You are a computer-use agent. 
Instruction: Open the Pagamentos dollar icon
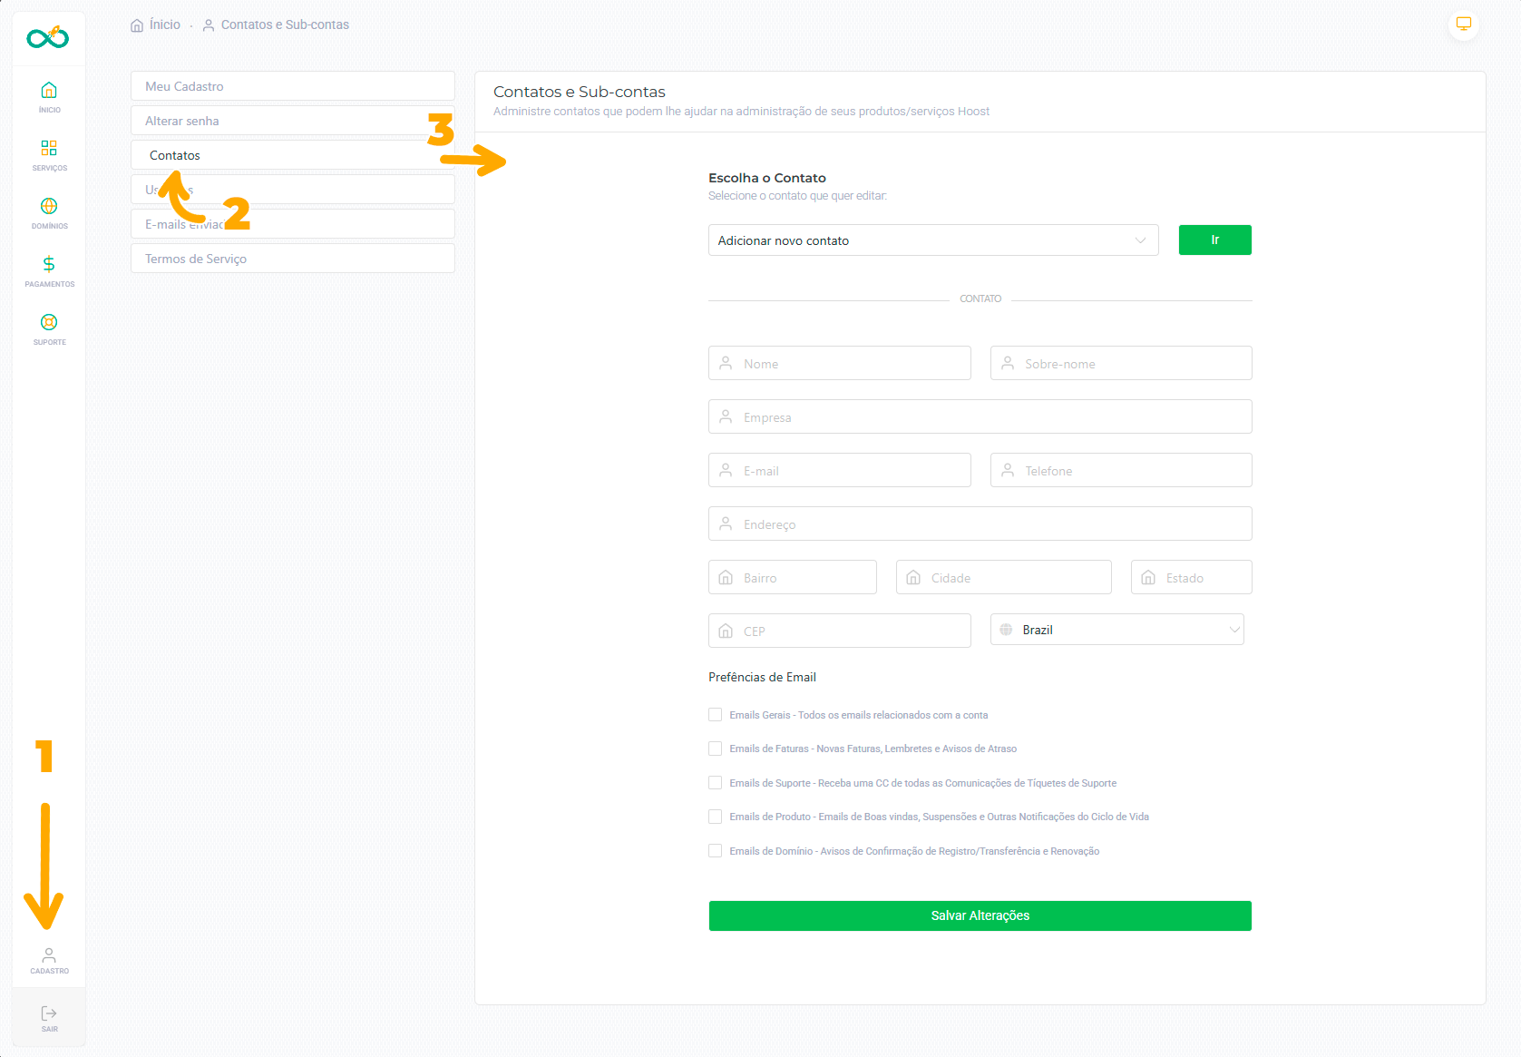tap(49, 265)
